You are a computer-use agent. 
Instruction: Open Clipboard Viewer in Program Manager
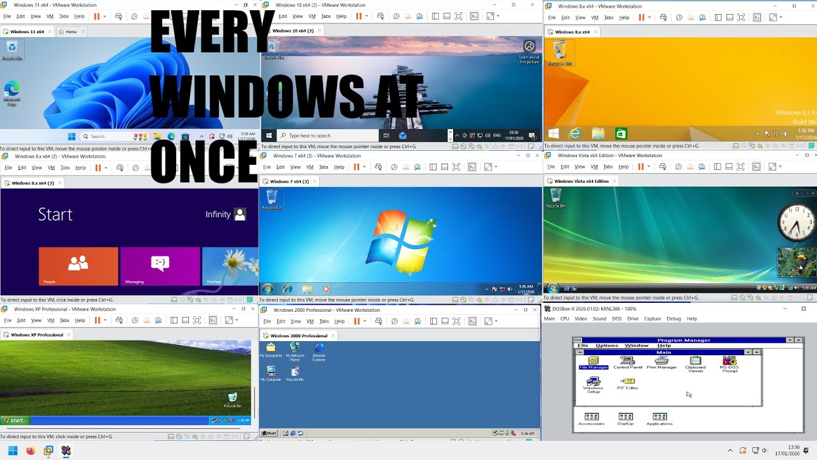(695, 364)
